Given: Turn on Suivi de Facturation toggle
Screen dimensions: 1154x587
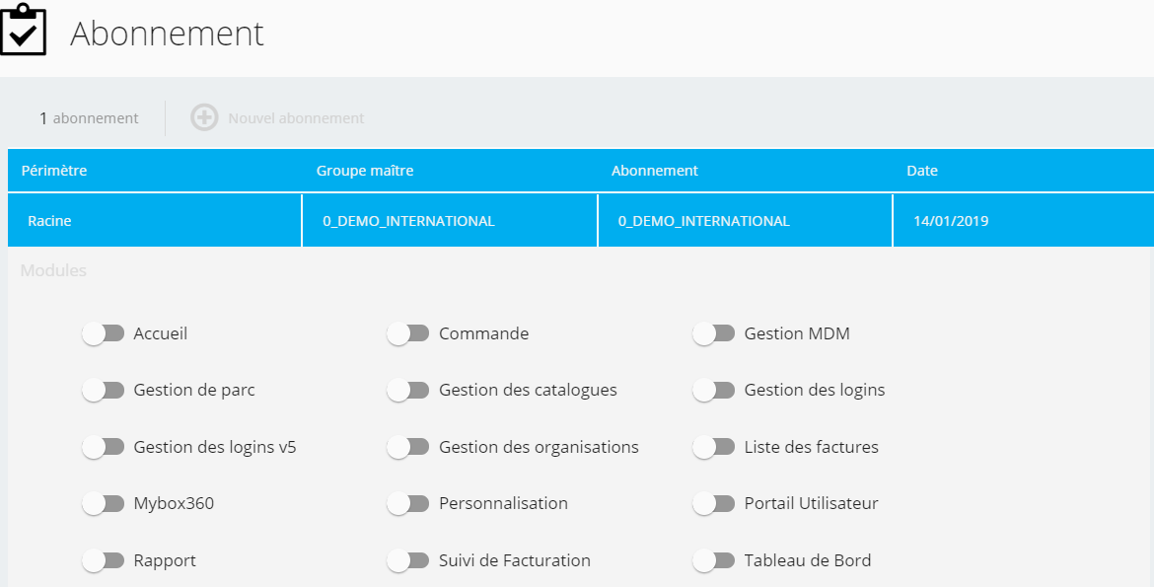Looking at the screenshot, I should tap(408, 560).
